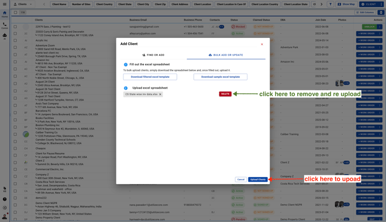Screen dimensions: 386x222
Task: Open the Comm phone icon in sidebar
Action: pos(5,25)
